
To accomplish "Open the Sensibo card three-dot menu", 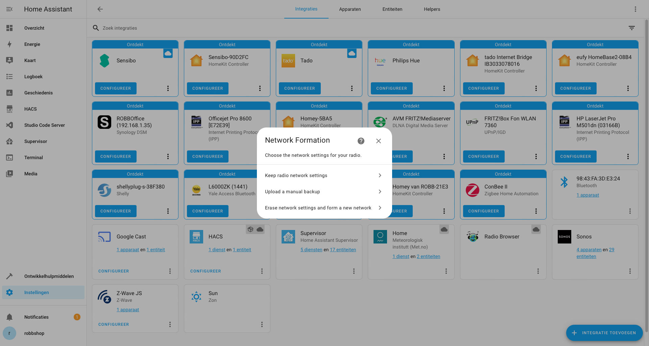I will 168,88.
